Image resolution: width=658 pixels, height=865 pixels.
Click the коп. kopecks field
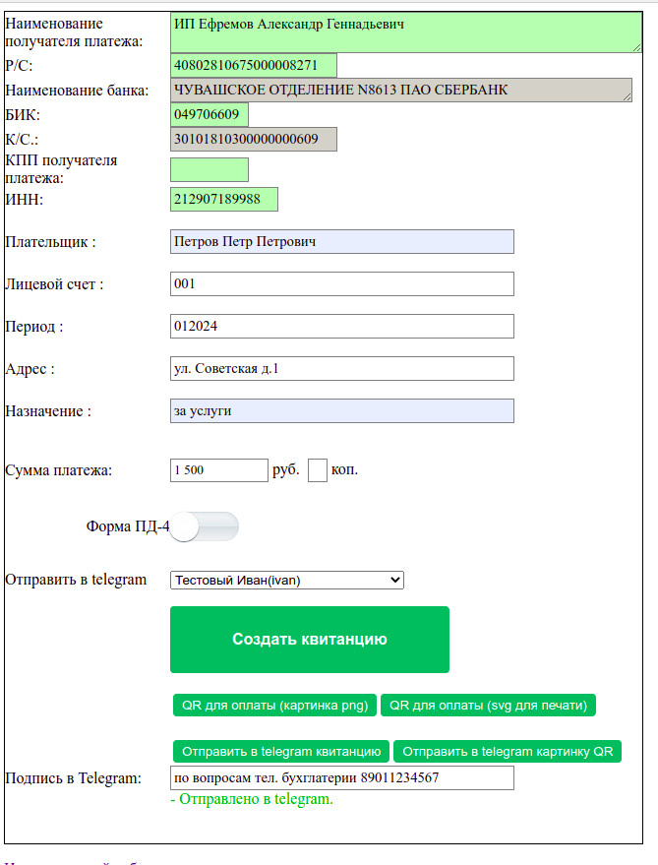coord(317,470)
